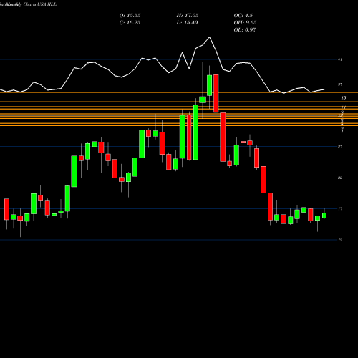
Task: Click the 41 price axis label
Action: point(340,59)
